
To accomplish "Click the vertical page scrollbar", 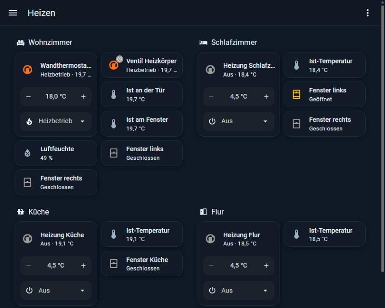I will (383, 138).
